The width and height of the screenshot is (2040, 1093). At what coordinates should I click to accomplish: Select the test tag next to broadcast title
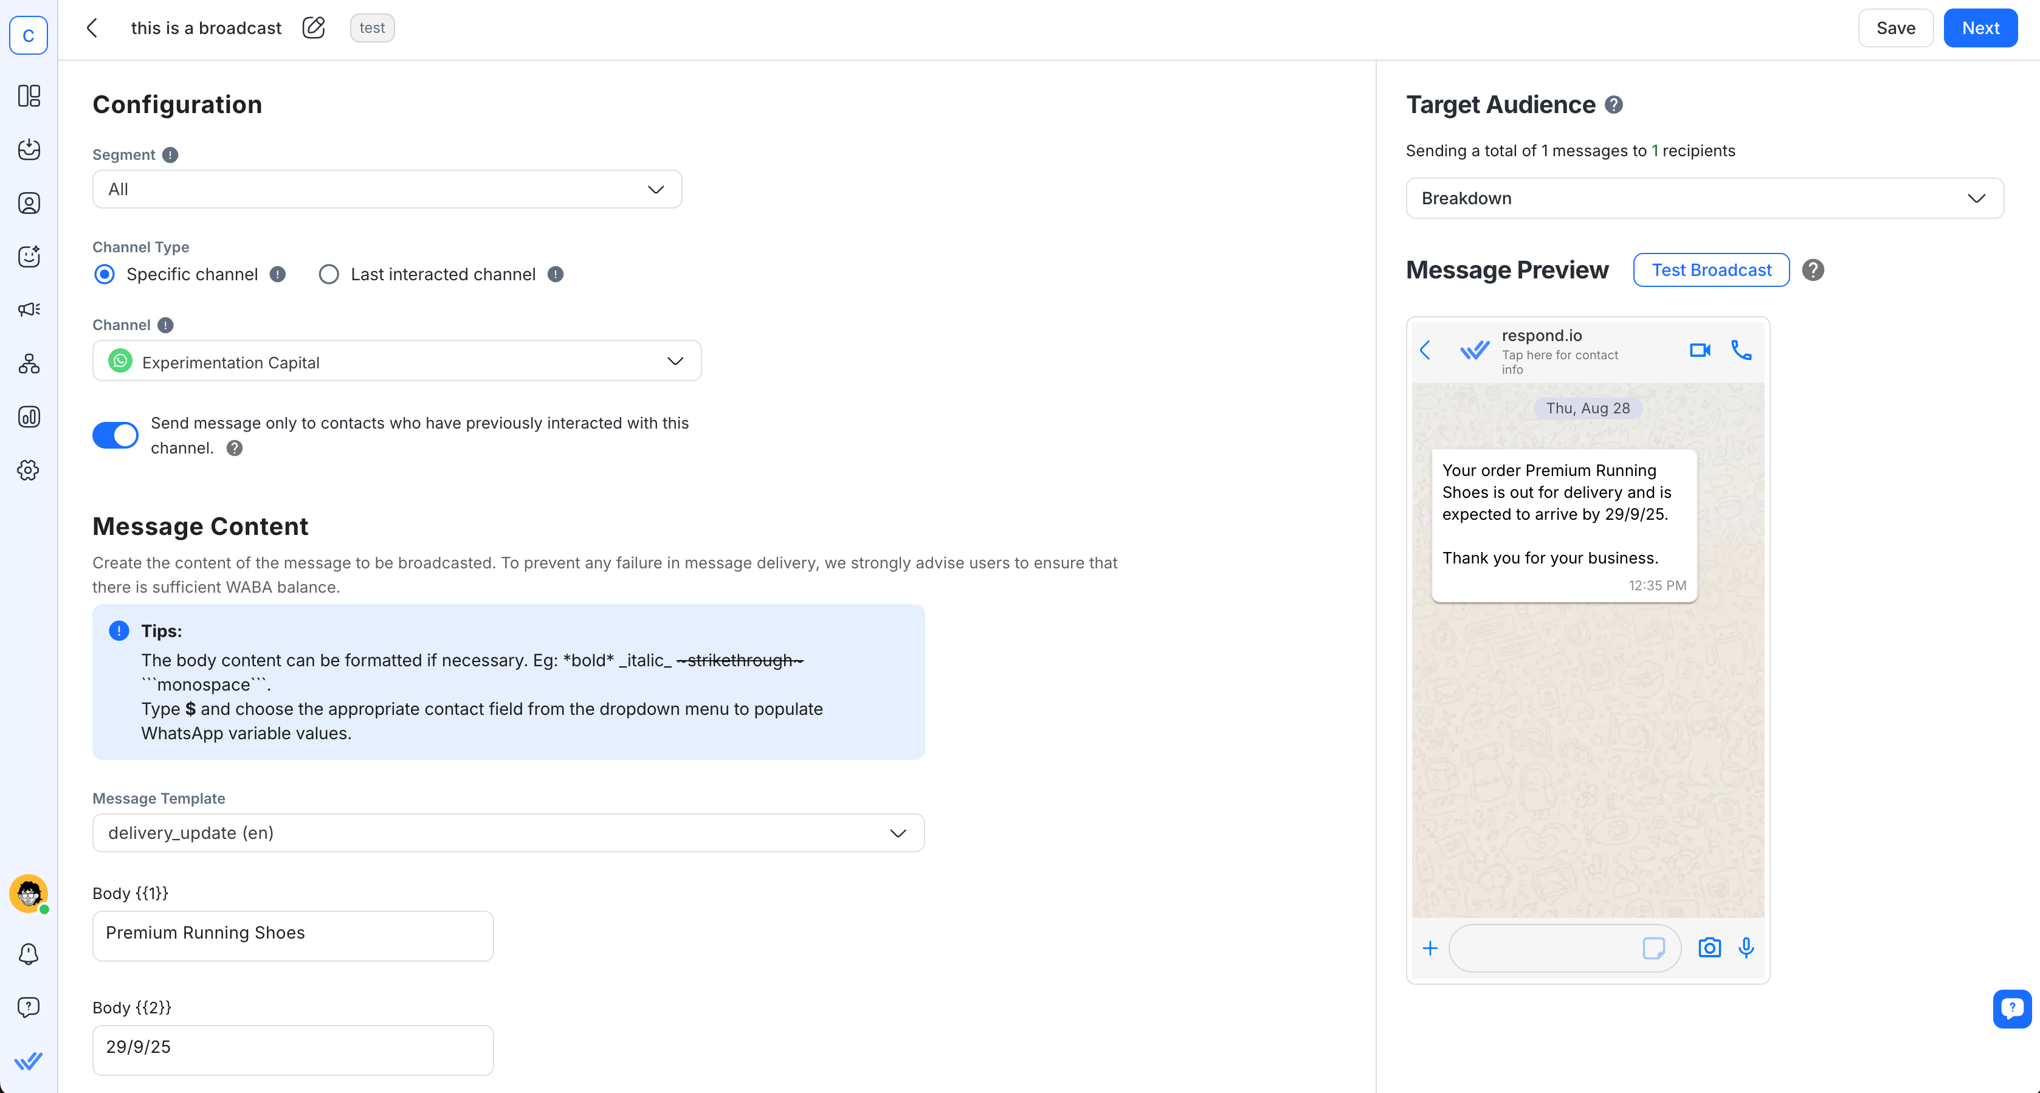tap(372, 27)
